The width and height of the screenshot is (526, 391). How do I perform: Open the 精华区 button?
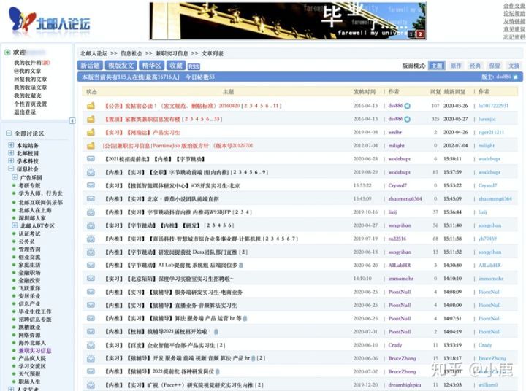coord(152,66)
